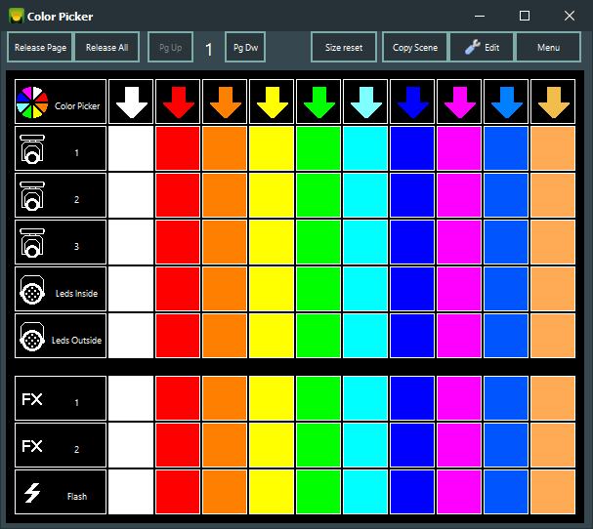Image resolution: width=593 pixels, height=529 pixels.
Task: Click the red down-arrow column header
Action: (x=178, y=102)
